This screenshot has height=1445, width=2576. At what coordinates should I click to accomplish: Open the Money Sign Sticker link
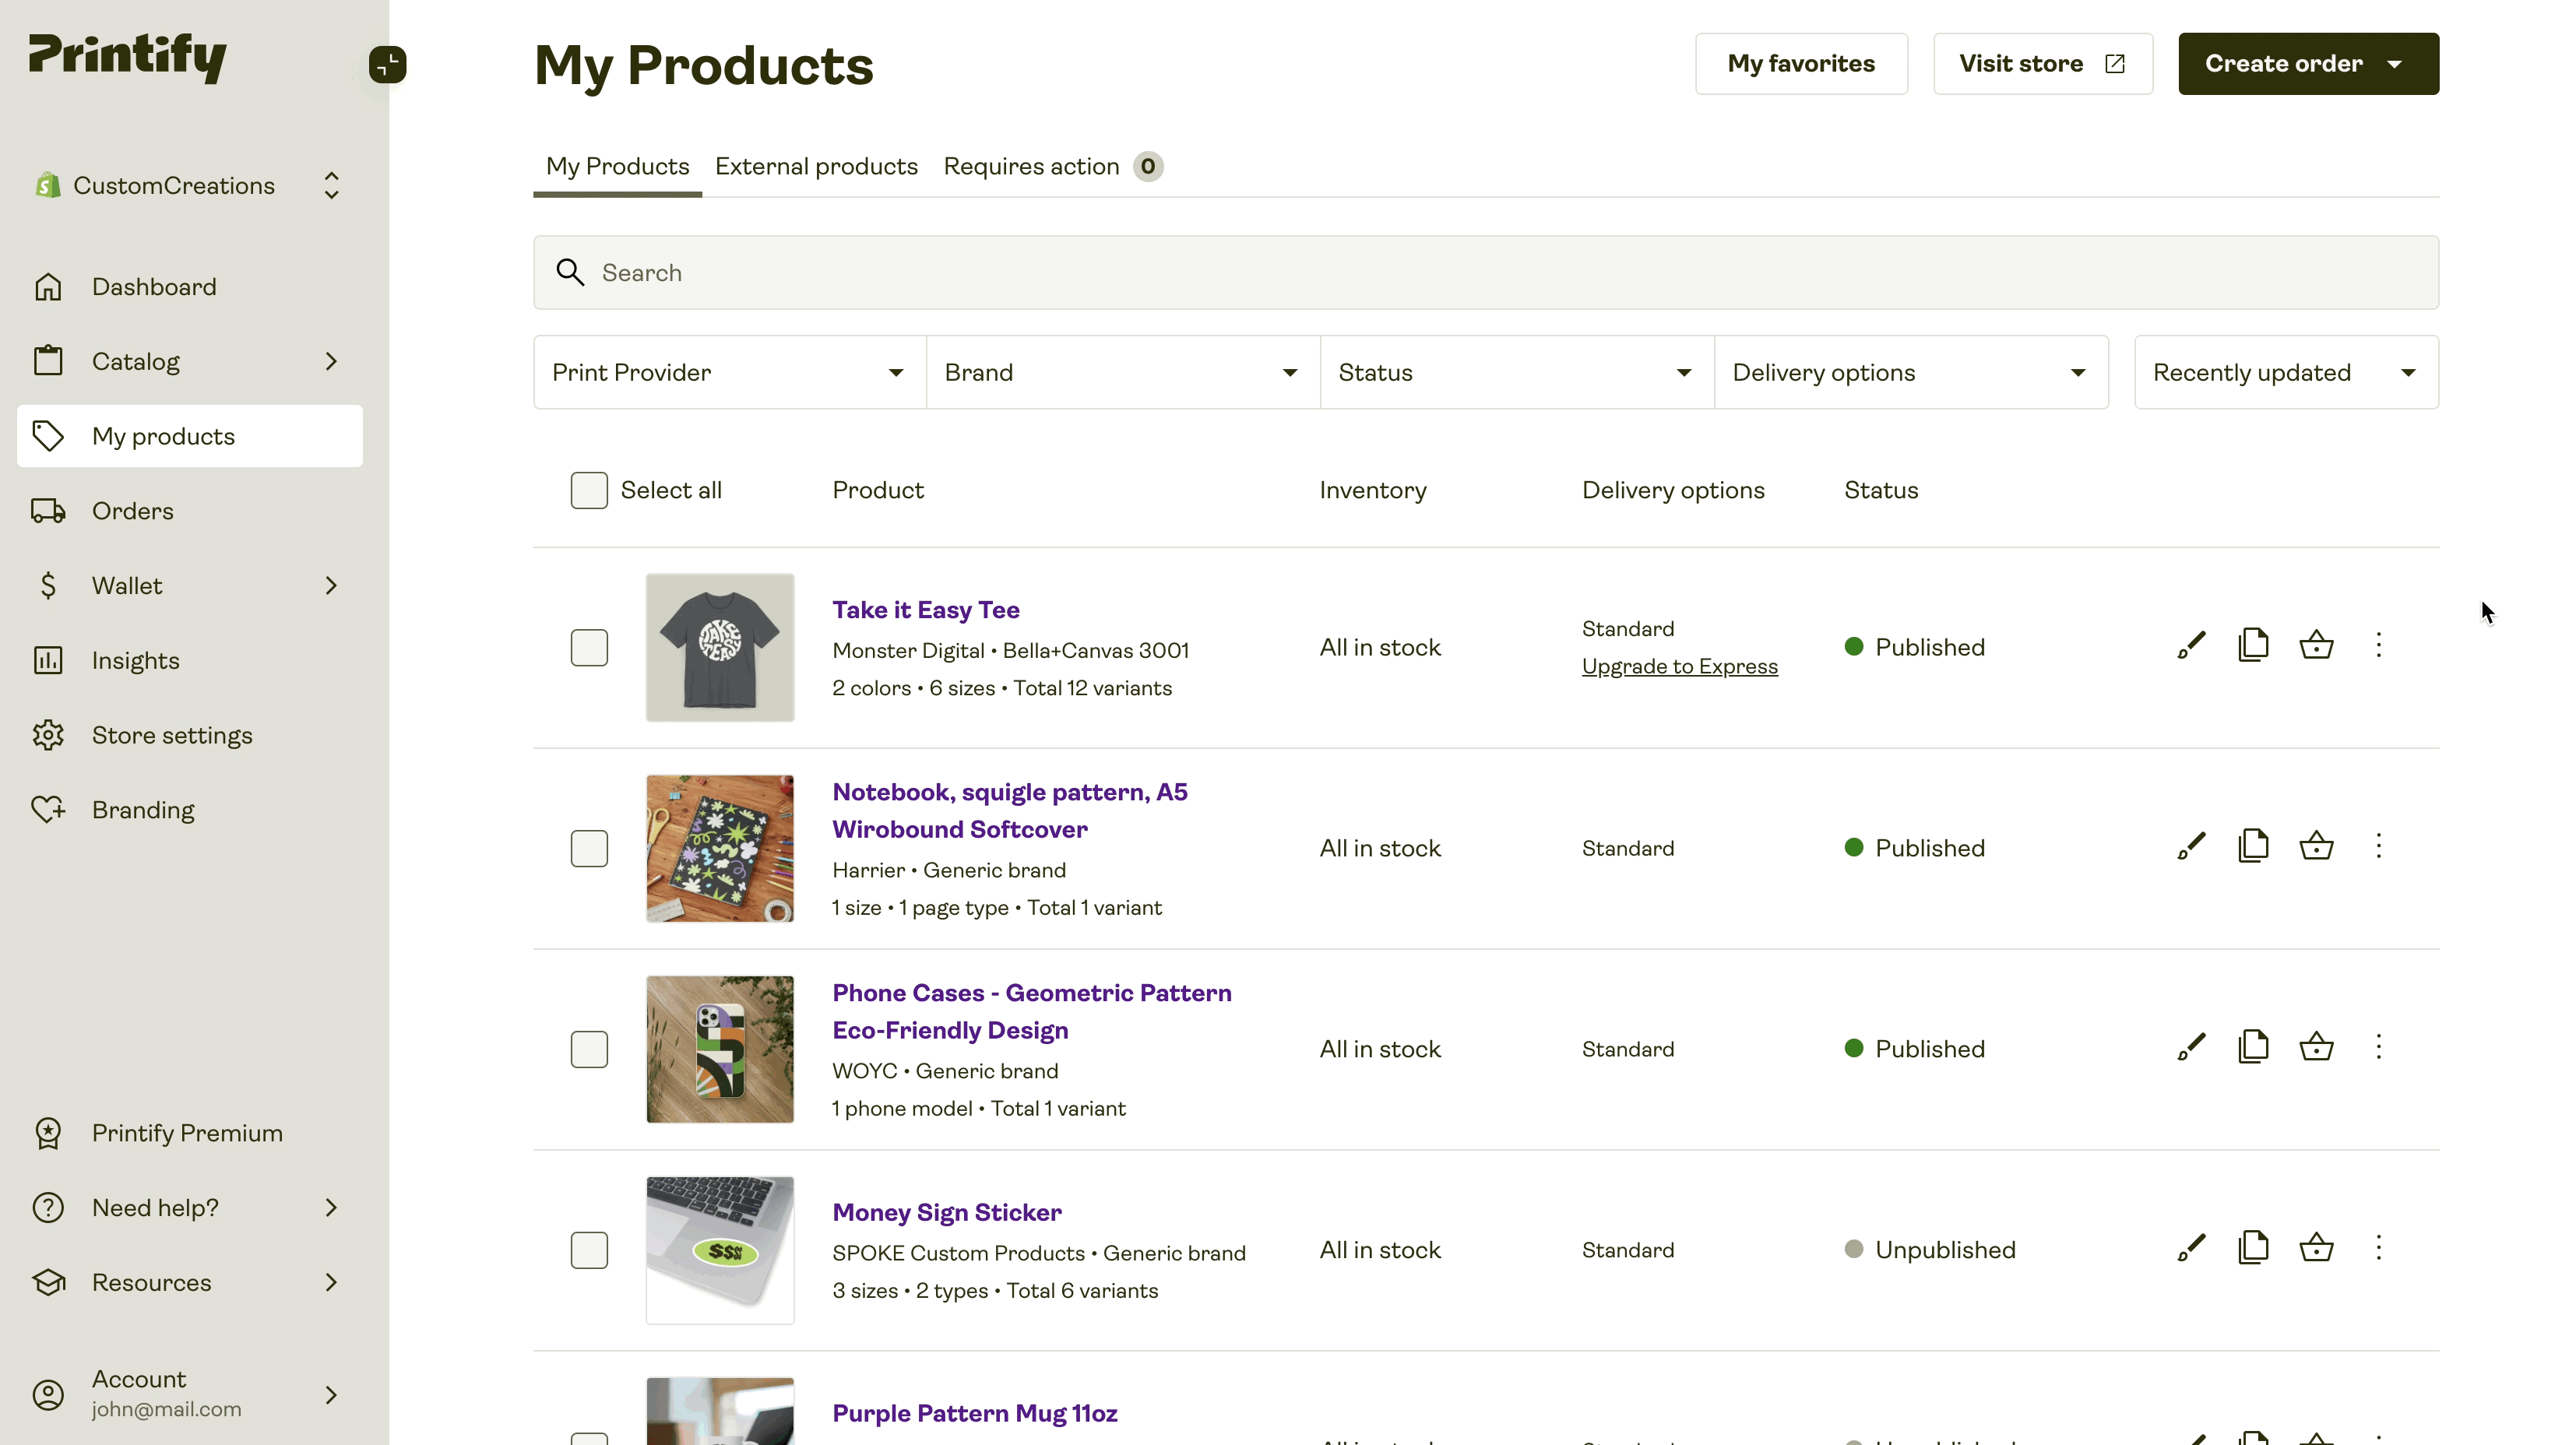click(x=947, y=1213)
